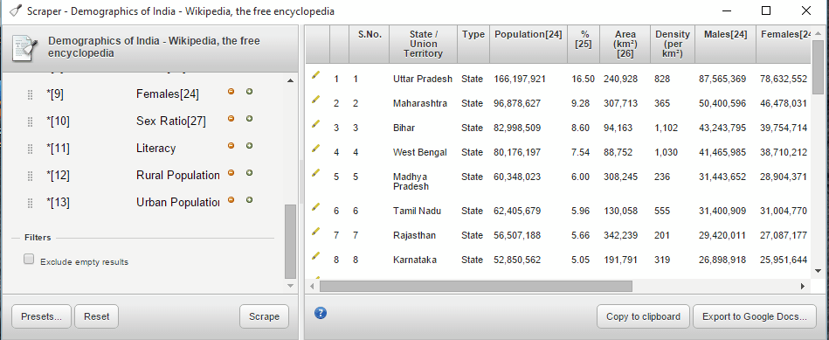Click the results table horizontal scrollbar thumb
The width and height of the screenshot is (829, 340).
coord(476,286)
